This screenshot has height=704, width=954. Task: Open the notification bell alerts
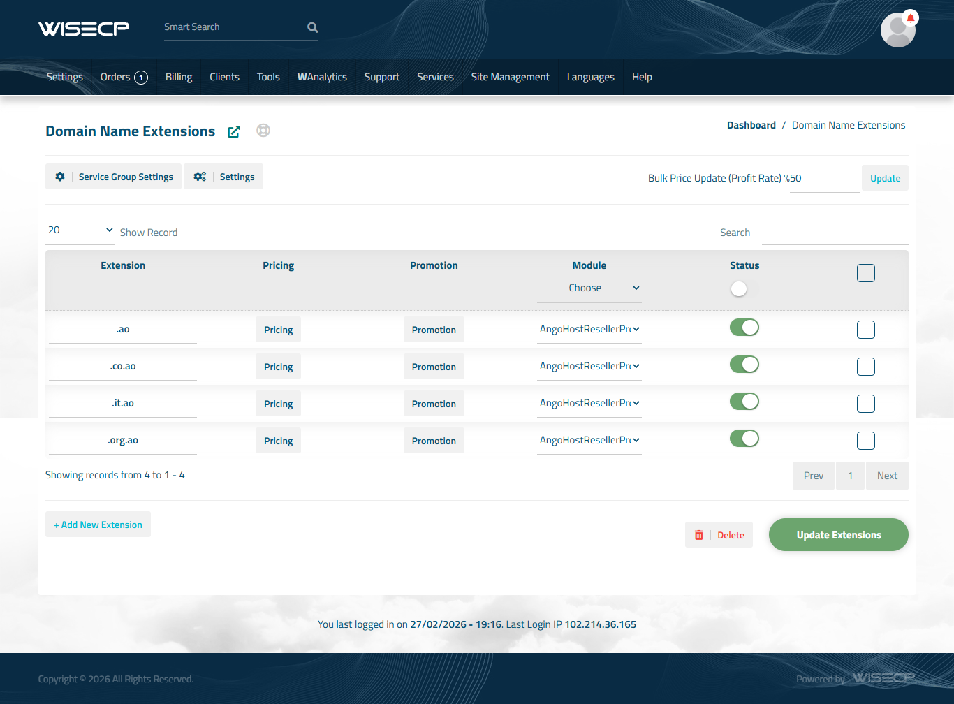coord(910,18)
